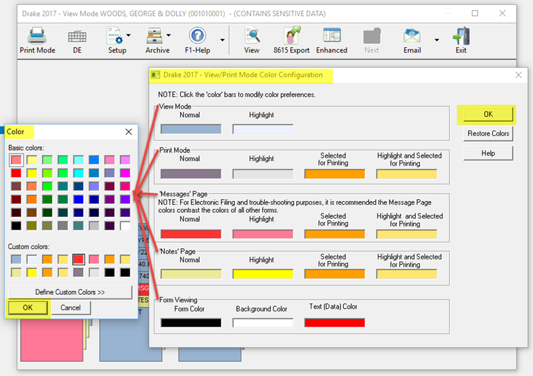Expand the Setup dropdown arrow

tap(128, 35)
